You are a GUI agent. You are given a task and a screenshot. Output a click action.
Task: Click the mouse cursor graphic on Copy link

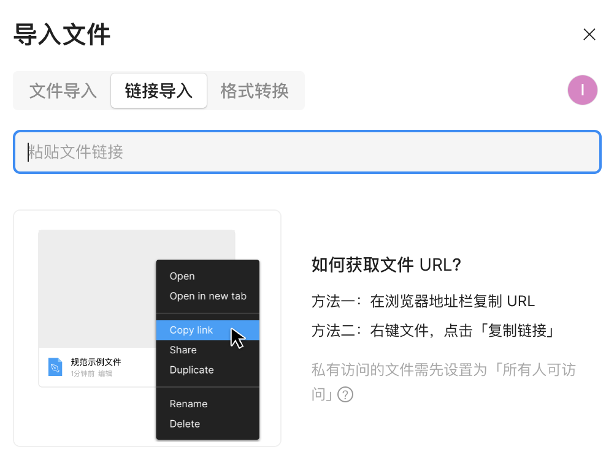click(x=237, y=338)
